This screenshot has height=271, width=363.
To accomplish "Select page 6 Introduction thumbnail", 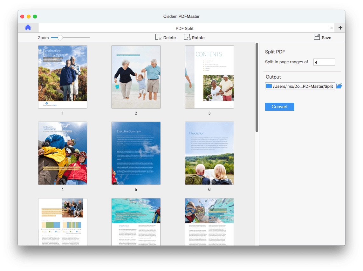I will (x=209, y=153).
